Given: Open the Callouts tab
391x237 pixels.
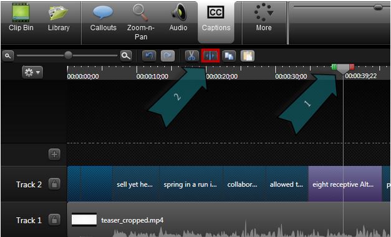Looking at the screenshot, I should coord(104,17).
